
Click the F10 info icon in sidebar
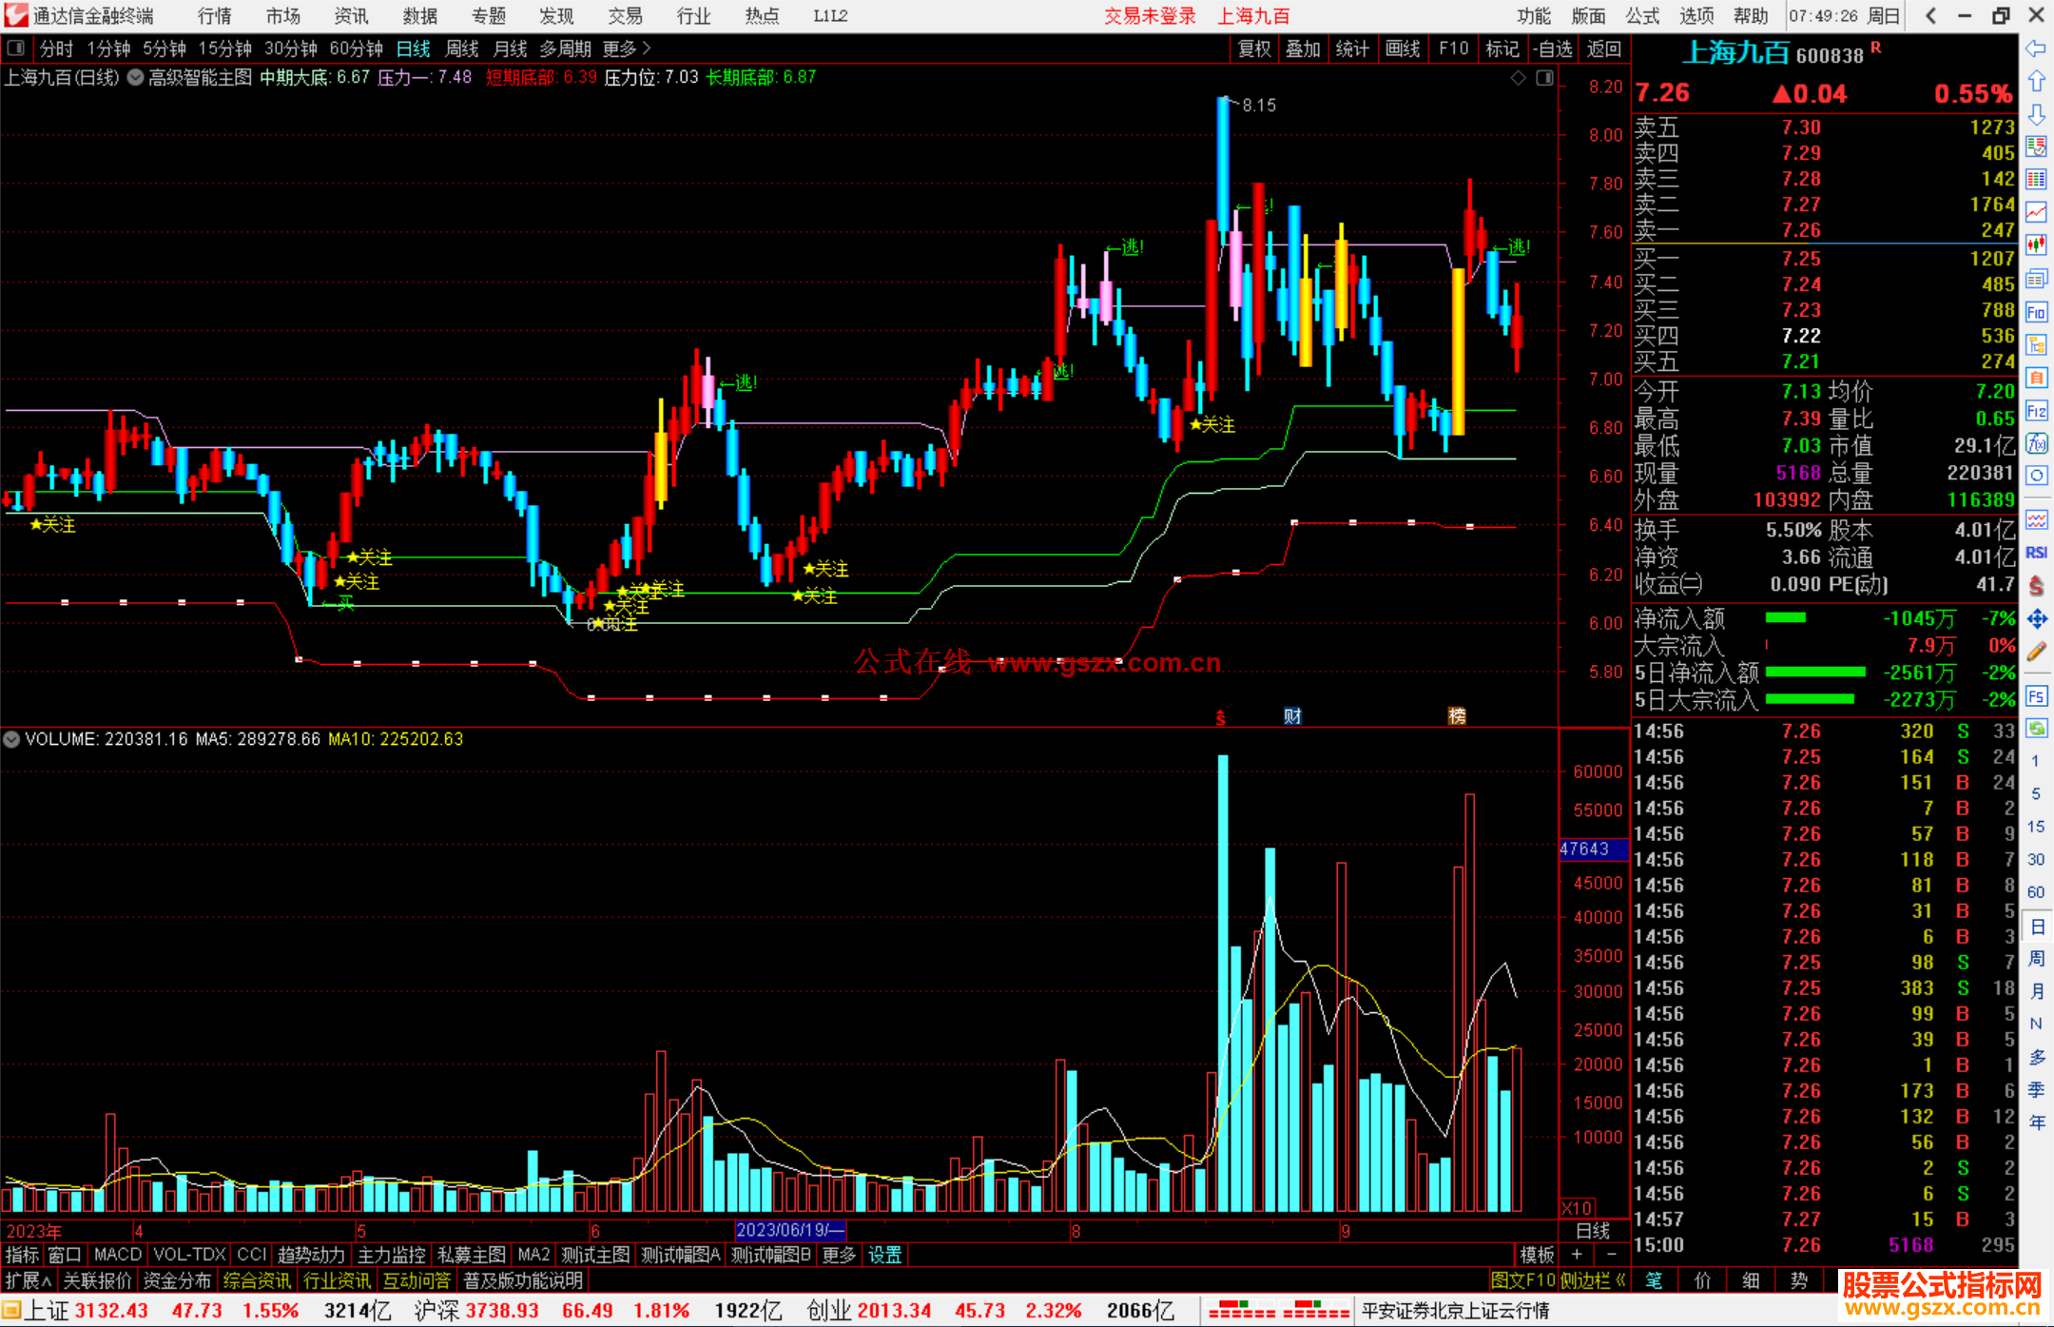(2036, 312)
